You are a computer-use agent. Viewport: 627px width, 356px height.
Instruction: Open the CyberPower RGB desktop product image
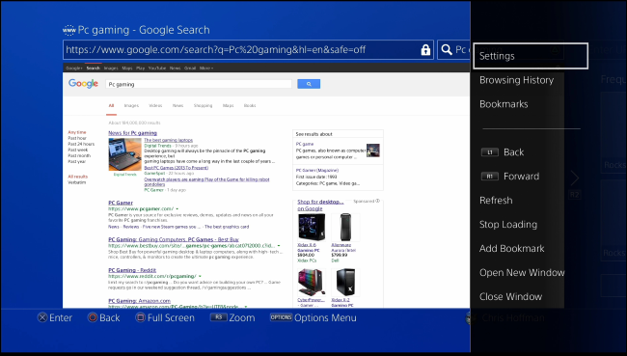312,283
